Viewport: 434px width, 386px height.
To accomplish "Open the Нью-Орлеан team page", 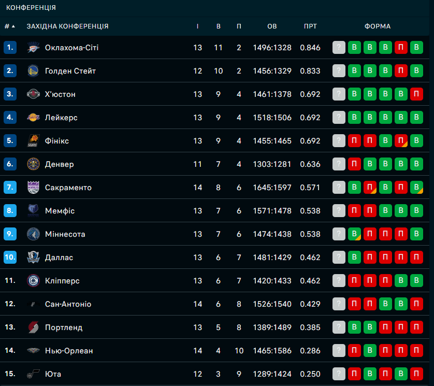I will pos(69,351).
